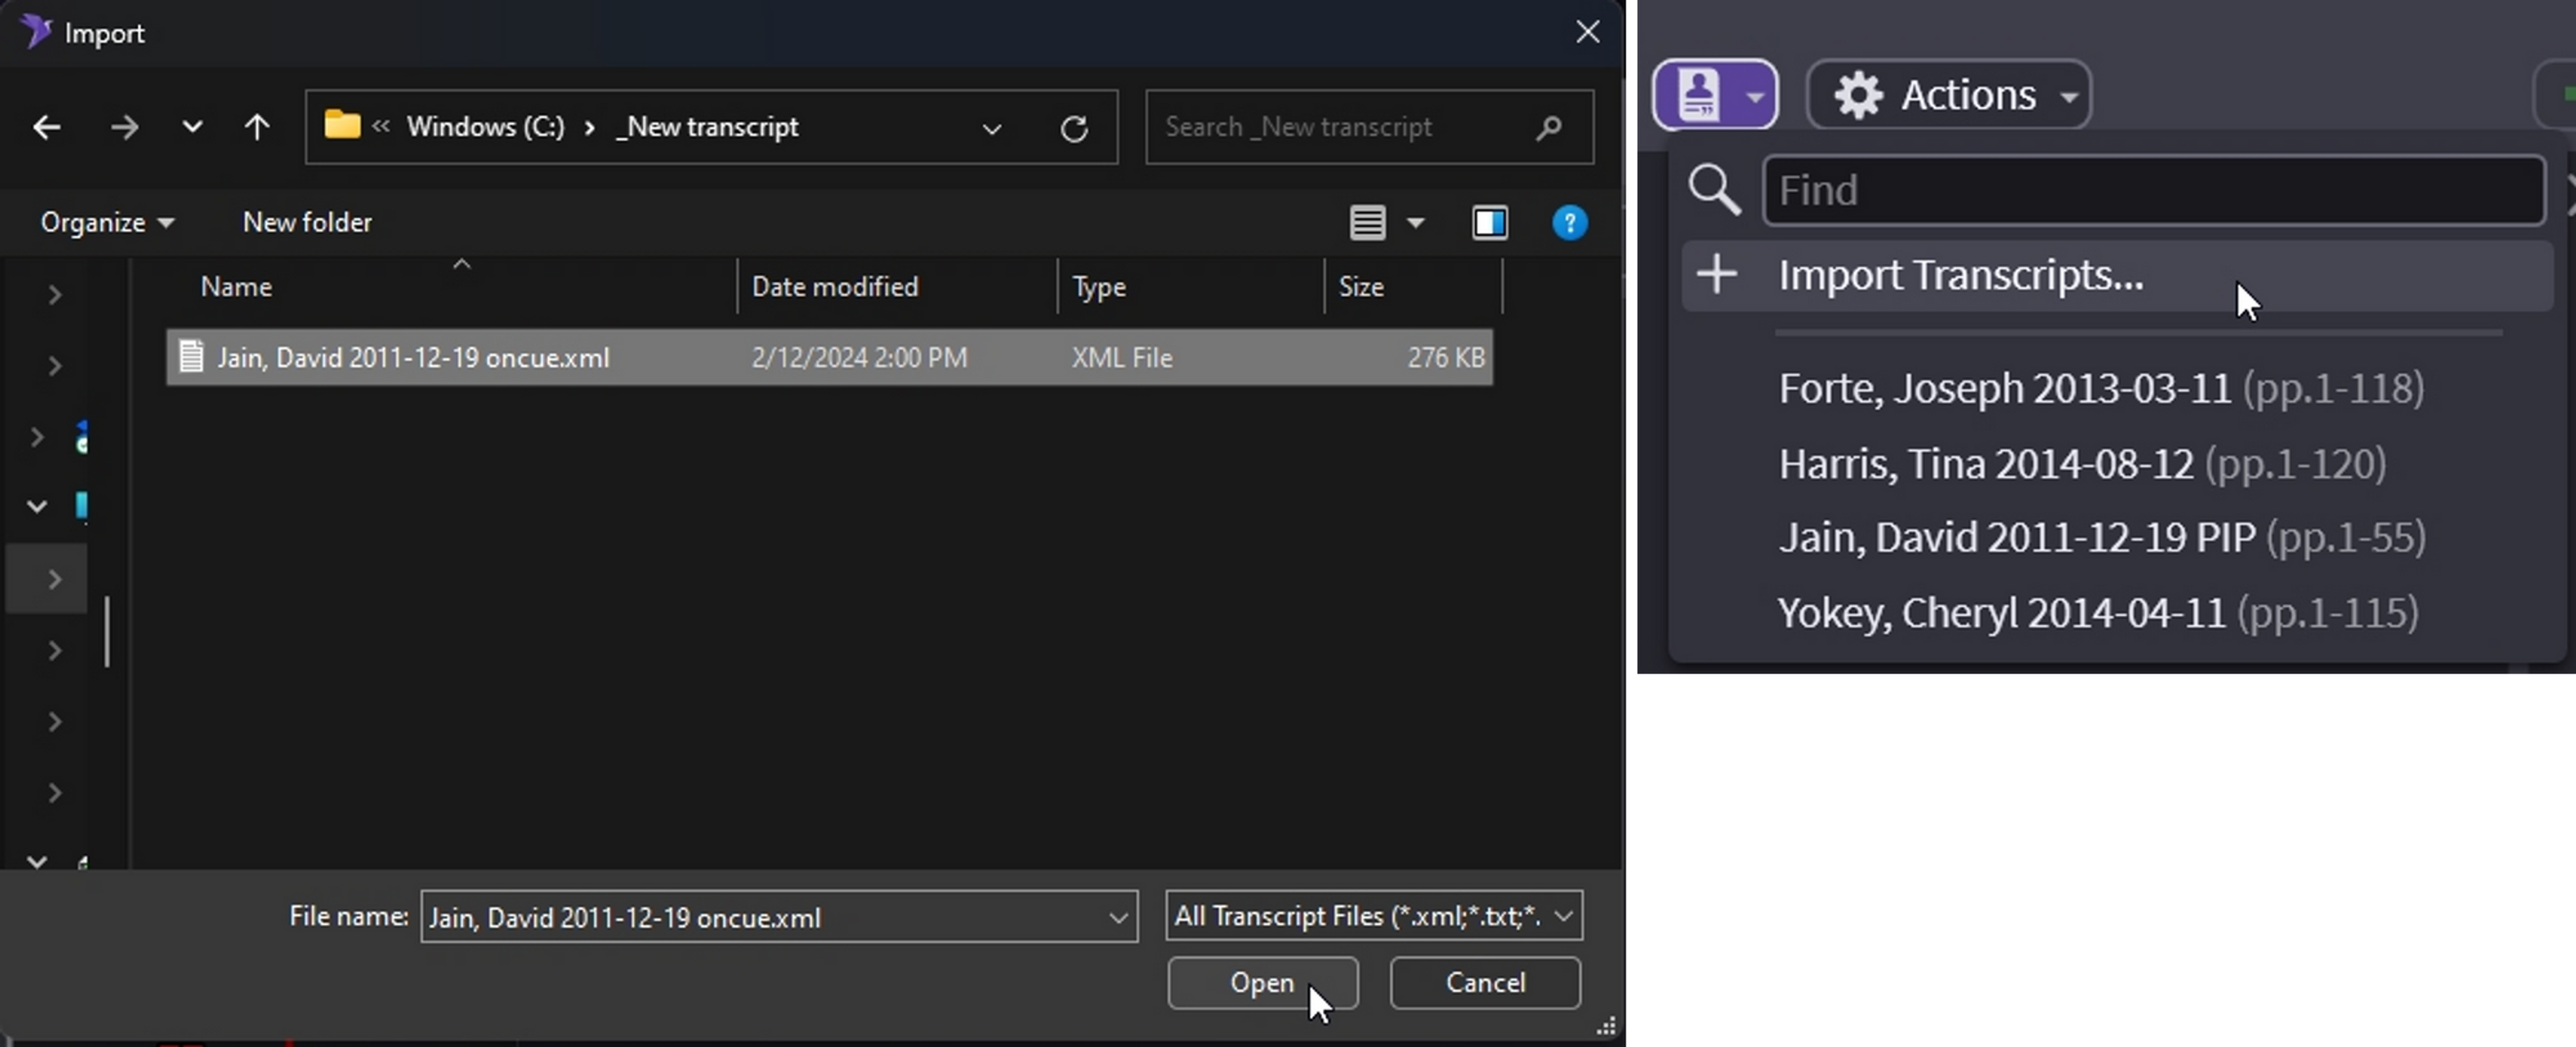Click the Back navigation arrow

coord(46,127)
